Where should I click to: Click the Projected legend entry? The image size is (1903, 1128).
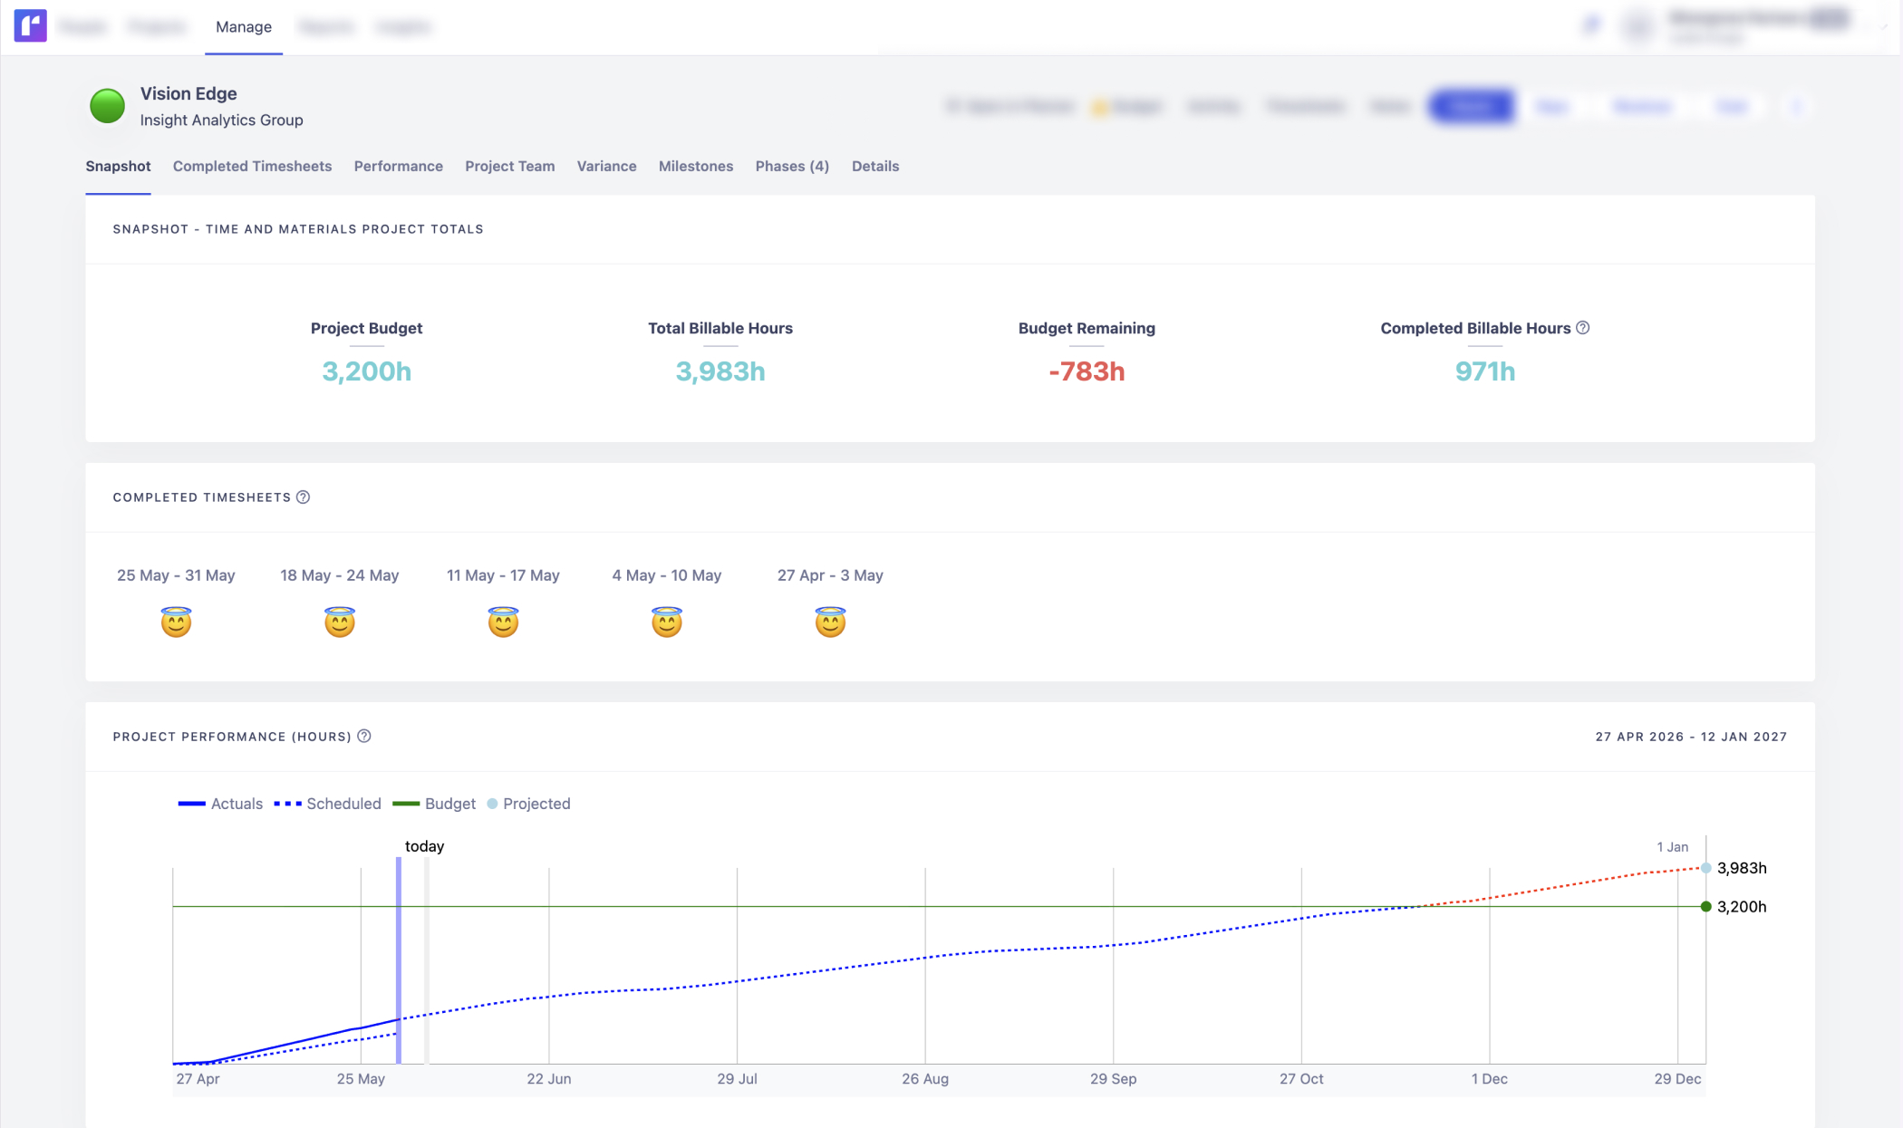tap(528, 804)
